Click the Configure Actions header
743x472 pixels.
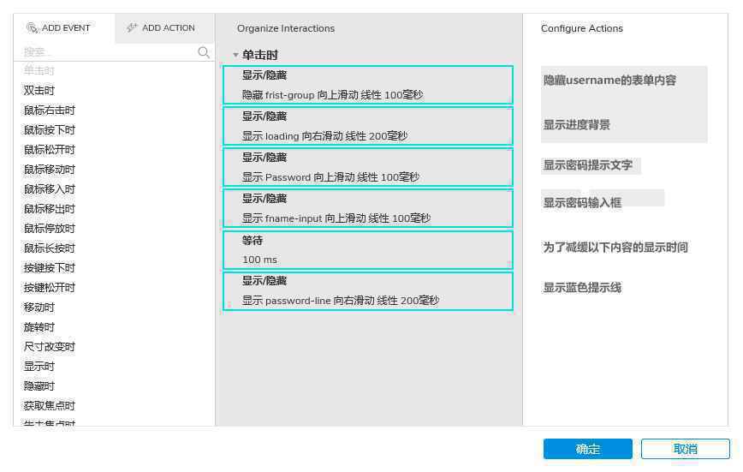click(582, 28)
